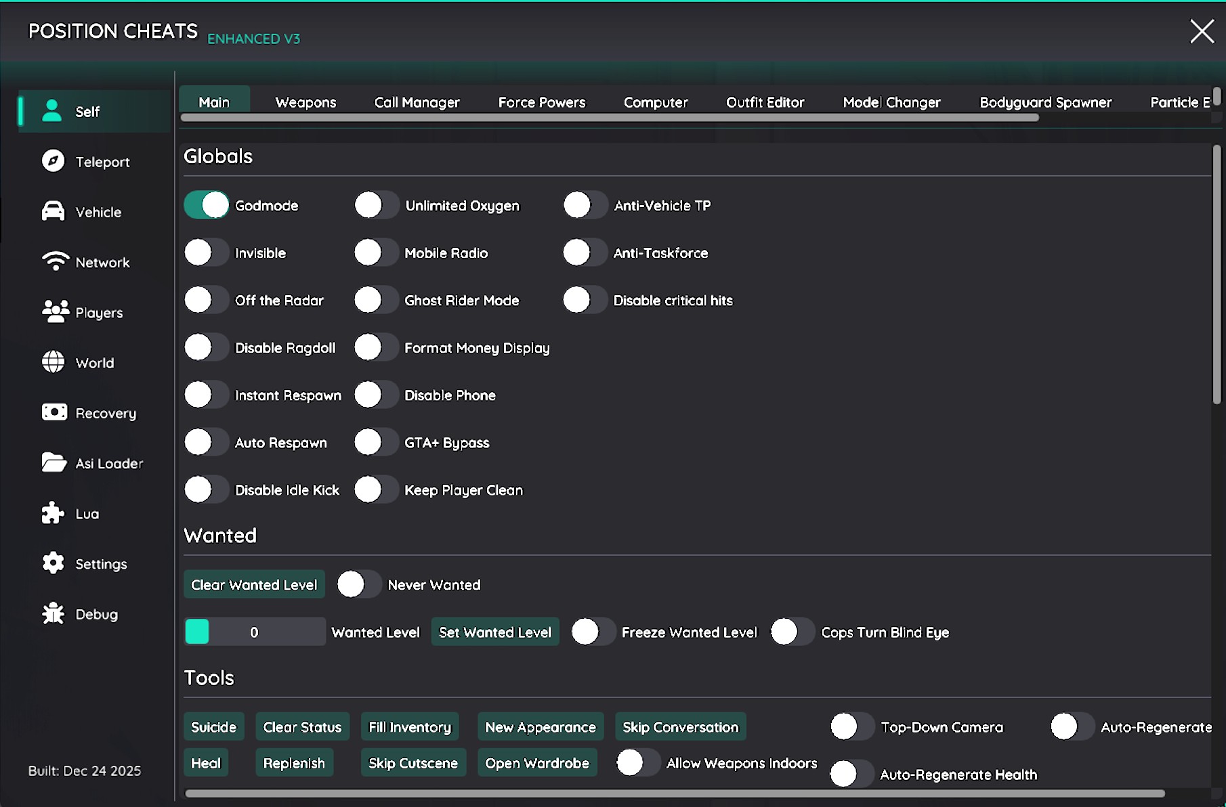This screenshot has height=807, width=1226.
Task: Open the Teleport compass icon
Action: pos(53,161)
